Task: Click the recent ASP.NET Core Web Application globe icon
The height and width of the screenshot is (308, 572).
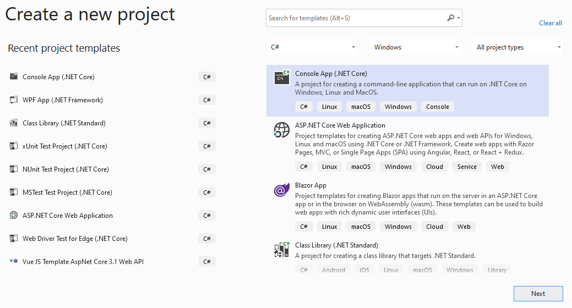Action: click(x=14, y=215)
